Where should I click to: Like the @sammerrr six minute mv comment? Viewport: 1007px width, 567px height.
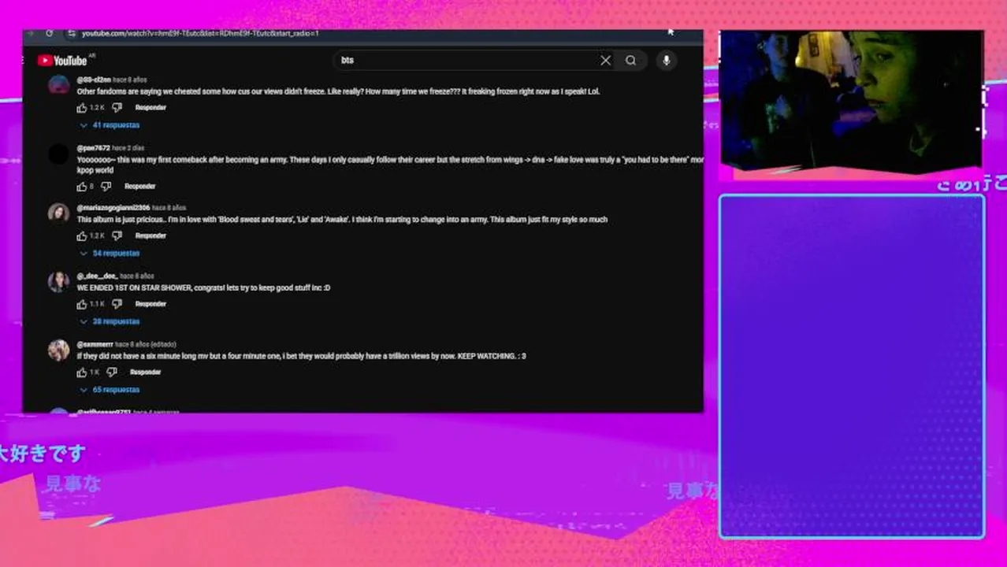click(x=82, y=372)
